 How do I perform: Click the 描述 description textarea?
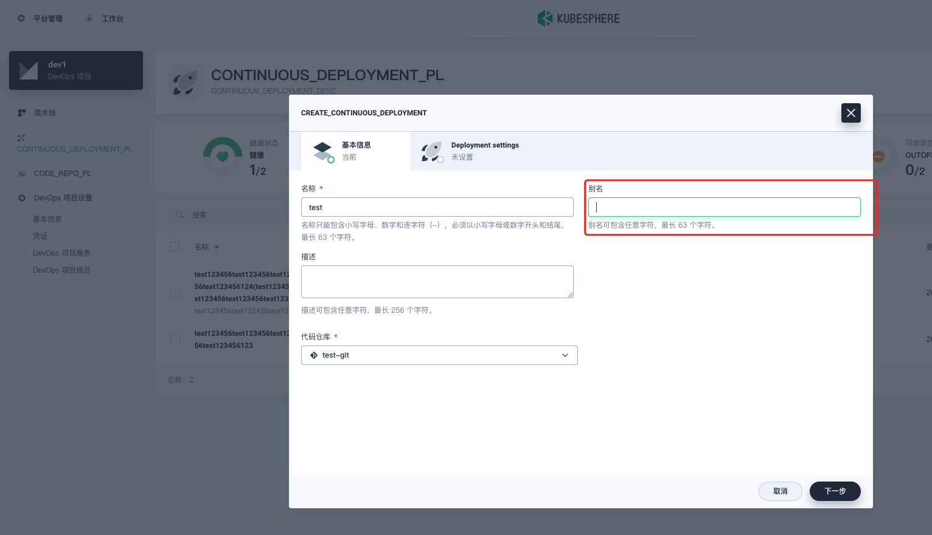437,282
